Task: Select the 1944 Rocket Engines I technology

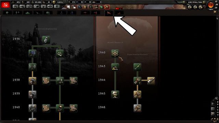Action: pyautogui.click(x=137, y=81)
